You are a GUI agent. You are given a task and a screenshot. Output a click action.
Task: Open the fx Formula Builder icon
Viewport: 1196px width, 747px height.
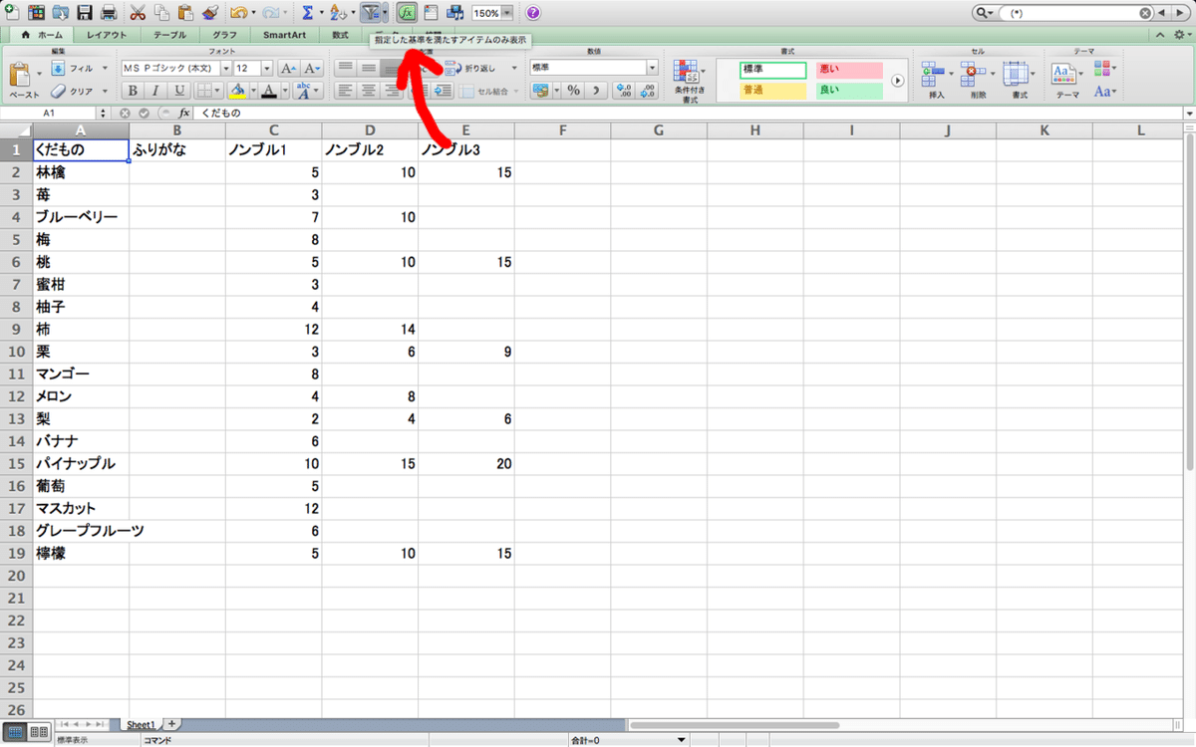407,13
